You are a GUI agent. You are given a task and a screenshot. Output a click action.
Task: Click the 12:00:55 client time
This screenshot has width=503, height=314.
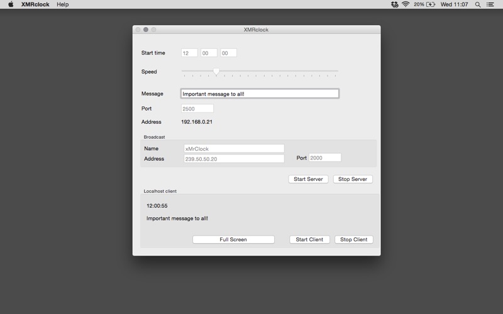[x=157, y=206]
